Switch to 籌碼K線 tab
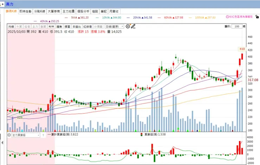Image resolution: width=260 pixels, height=165 pixels. pos(11,11)
